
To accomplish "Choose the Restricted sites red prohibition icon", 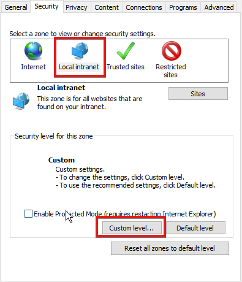I will pyautogui.click(x=172, y=51).
